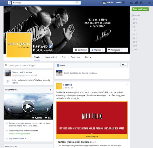Image resolution: width=153 pixels, height=148 pixels.
Task: Jump to Recenti in the timeline
Action: pos(136,15)
